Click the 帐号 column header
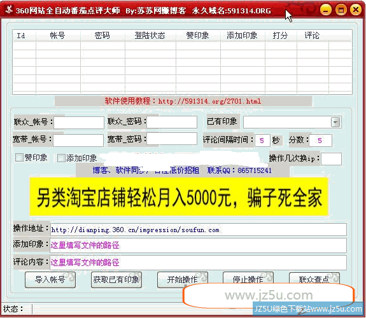This screenshot has width=366, height=318. pos(58,36)
